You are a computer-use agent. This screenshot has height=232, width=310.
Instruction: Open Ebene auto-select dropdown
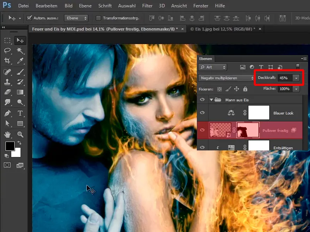click(76, 18)
